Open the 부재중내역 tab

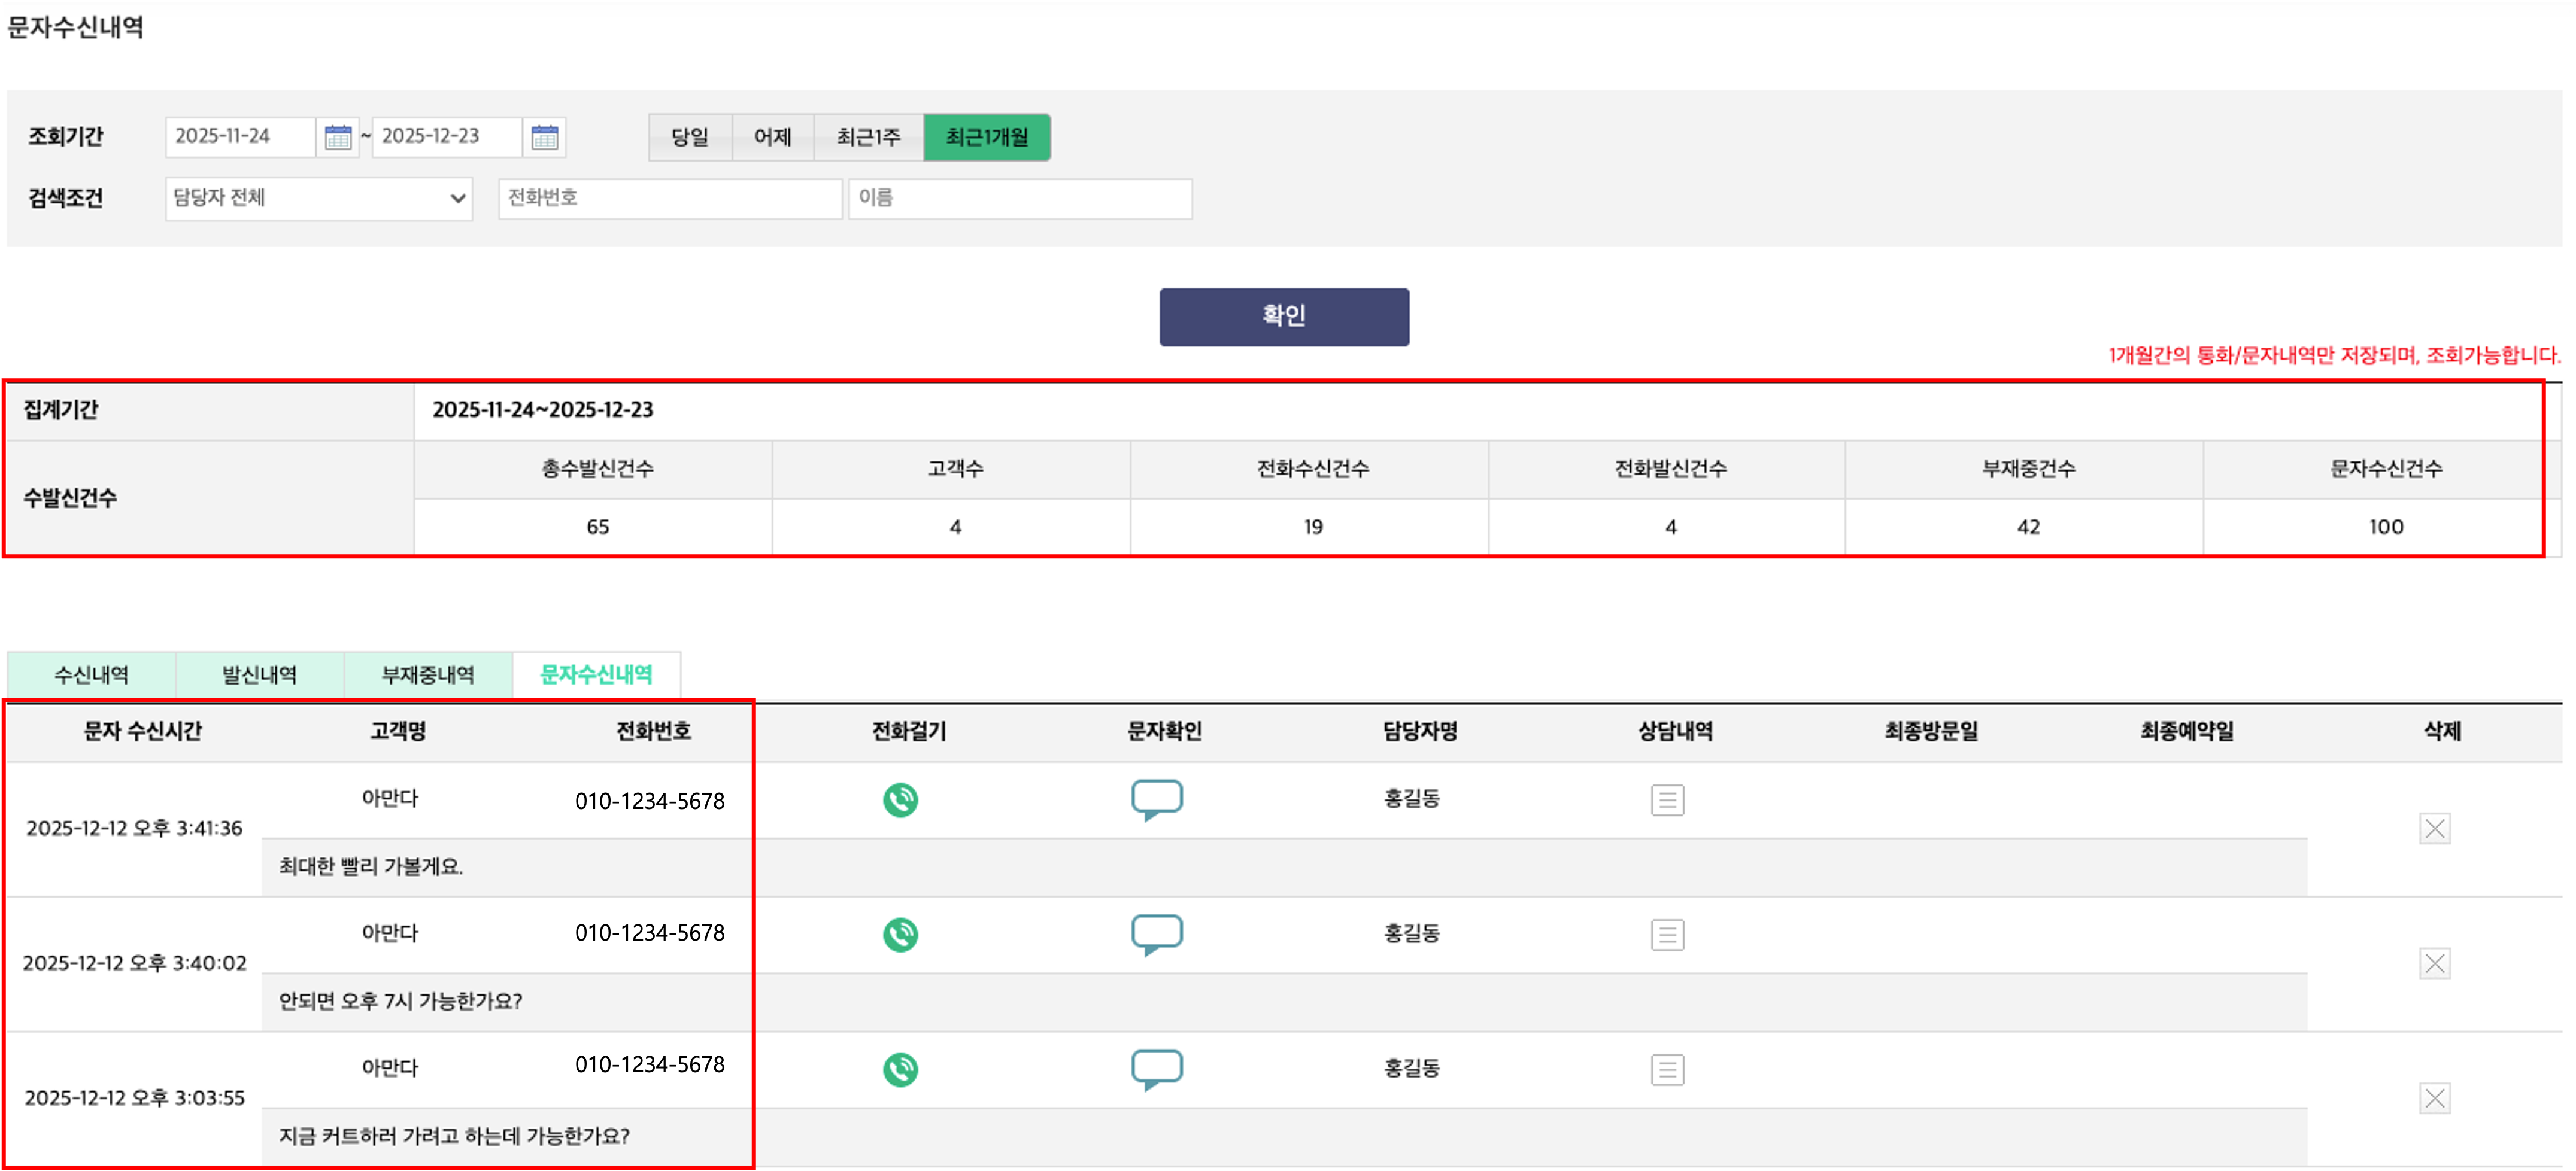point(428,674)
